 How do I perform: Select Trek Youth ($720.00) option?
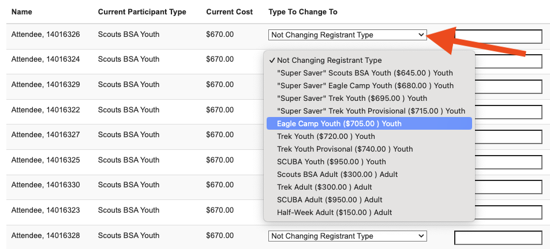coord(326,137)
